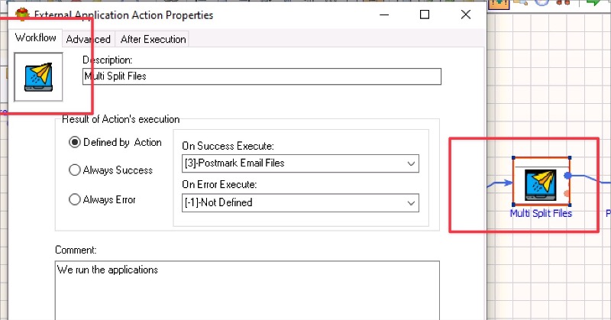The width and height of the screenshot is (611, 320).
Task: Close the Action Properties dialog
Action: pos(466,15)
